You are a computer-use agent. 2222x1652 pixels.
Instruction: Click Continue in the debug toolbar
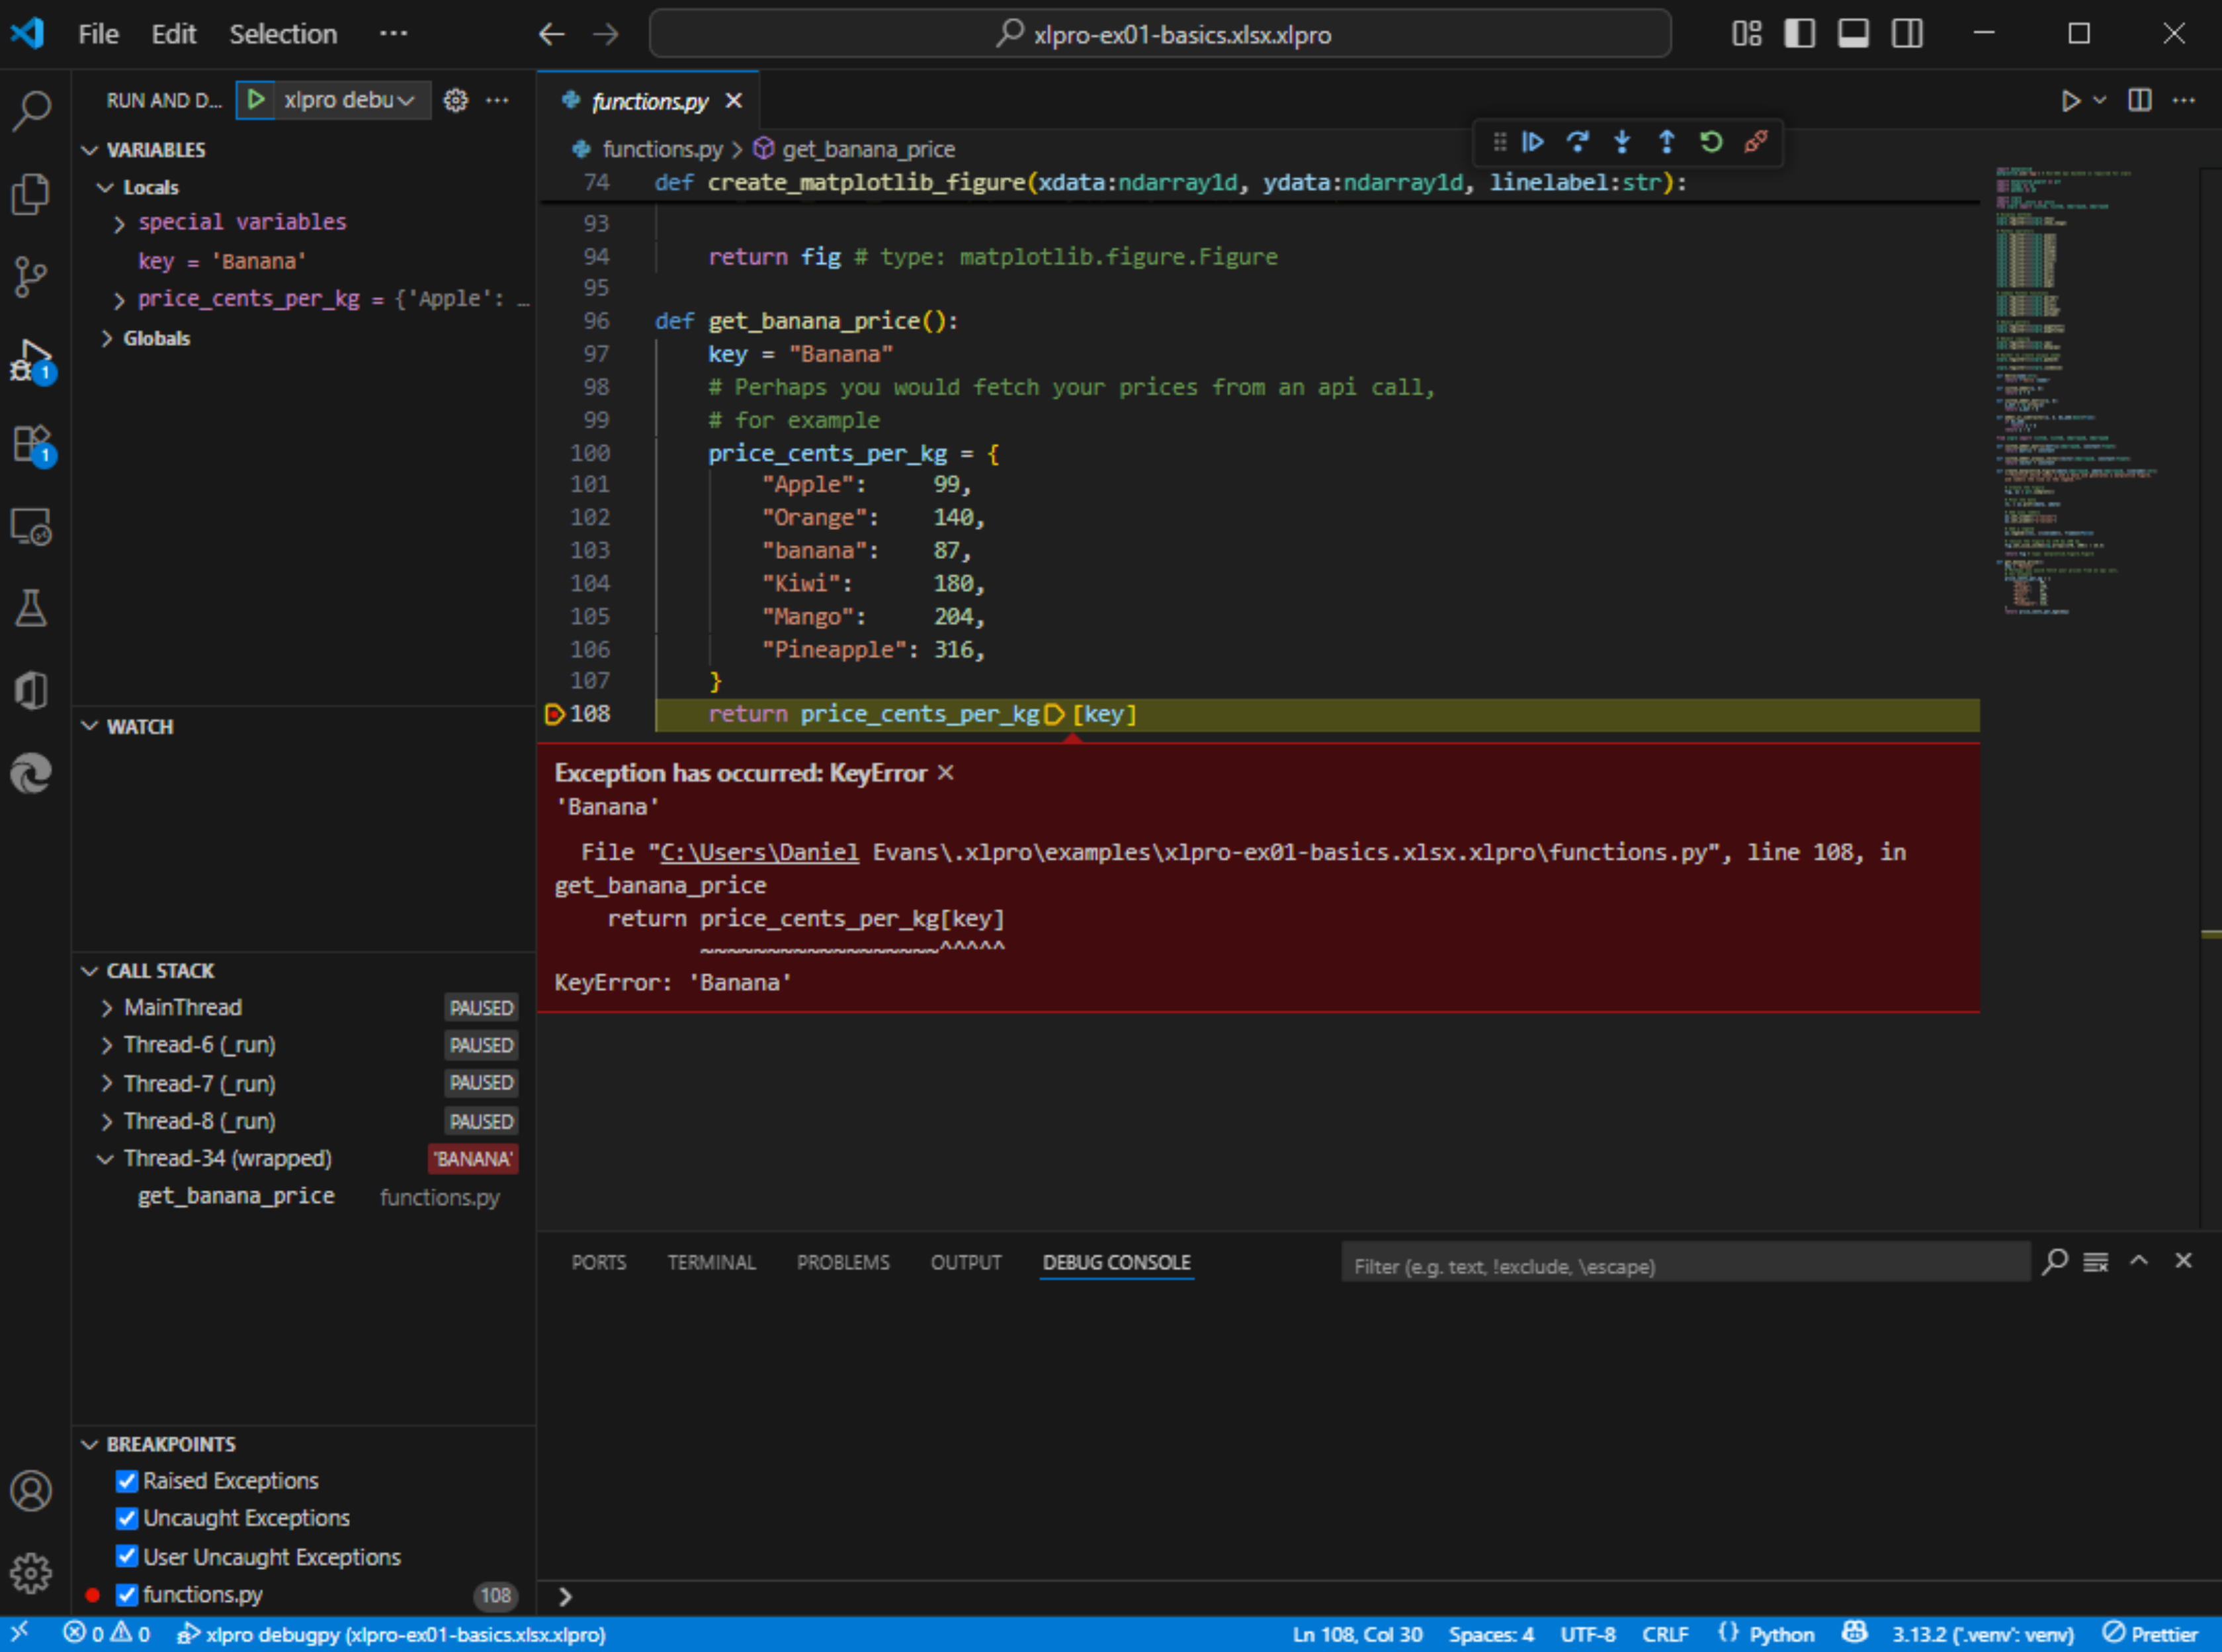[1533, 142]
